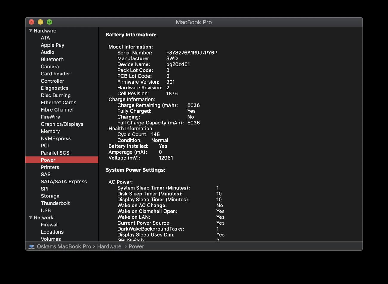Show Memory information

(50, 131)
